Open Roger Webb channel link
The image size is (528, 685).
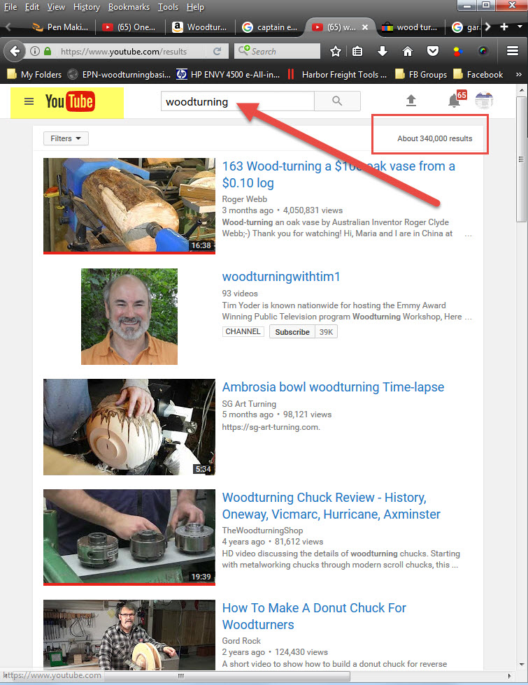click(x=244, y=199)
